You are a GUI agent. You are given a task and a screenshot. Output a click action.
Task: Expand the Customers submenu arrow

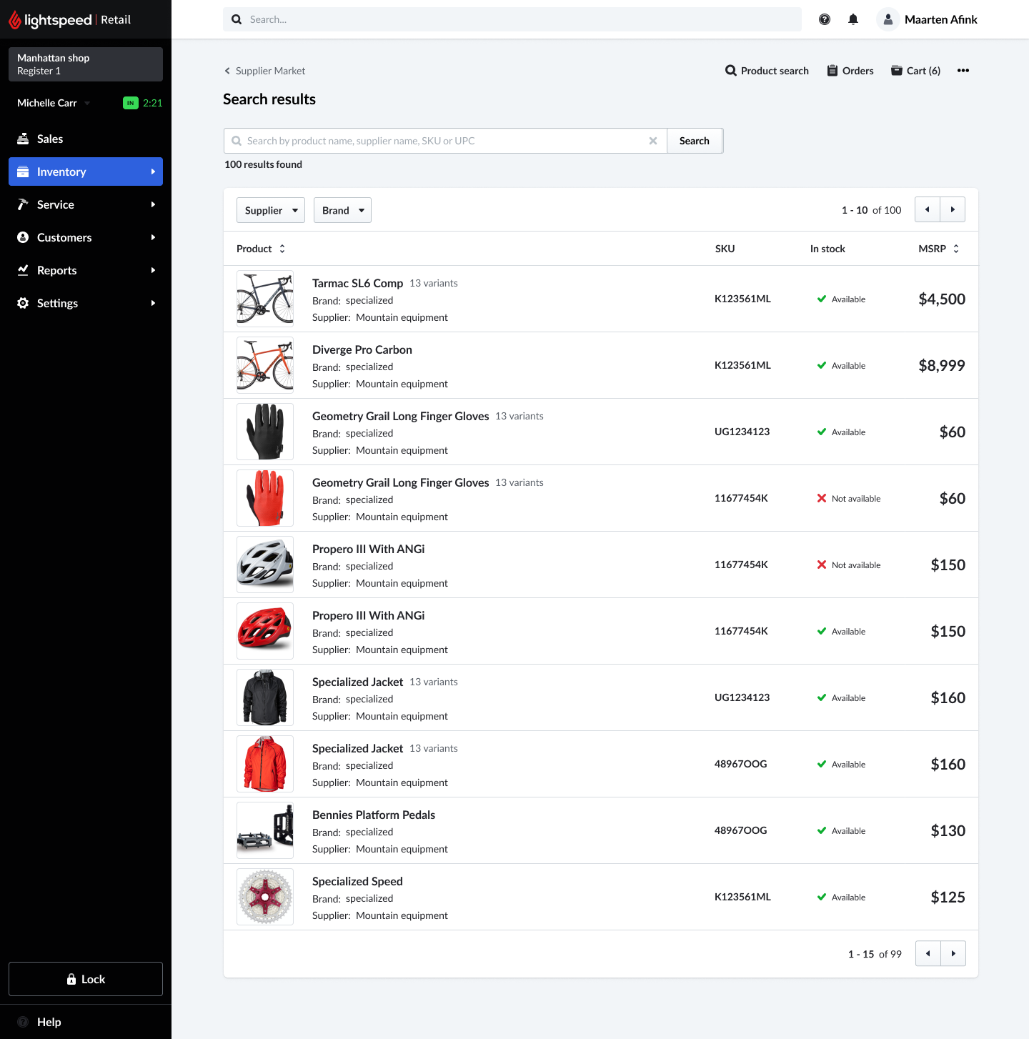(153, 237)
